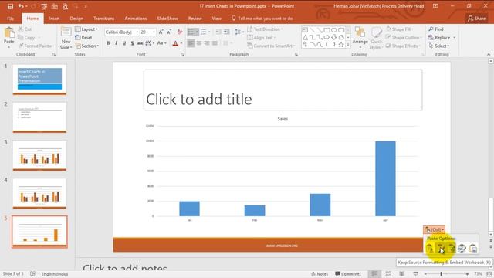The width and height of the screenshot is (494, 278).
Task: Decrease the font size
Action: [x=169, y=32]
